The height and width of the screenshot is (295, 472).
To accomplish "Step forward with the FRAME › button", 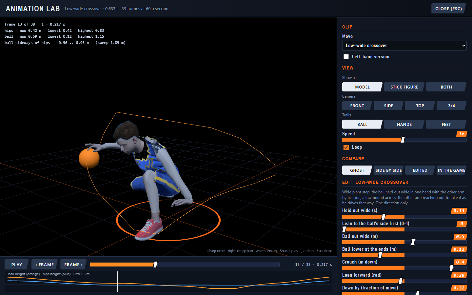I will click(x=73, y=265).
